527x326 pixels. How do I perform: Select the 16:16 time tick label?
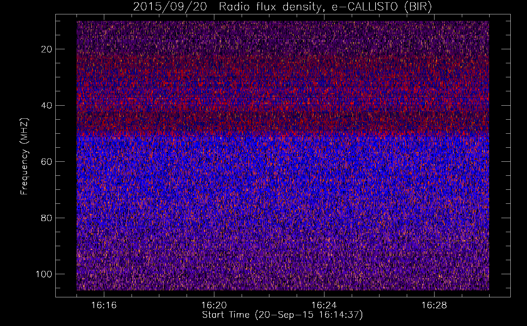(104, 305)
